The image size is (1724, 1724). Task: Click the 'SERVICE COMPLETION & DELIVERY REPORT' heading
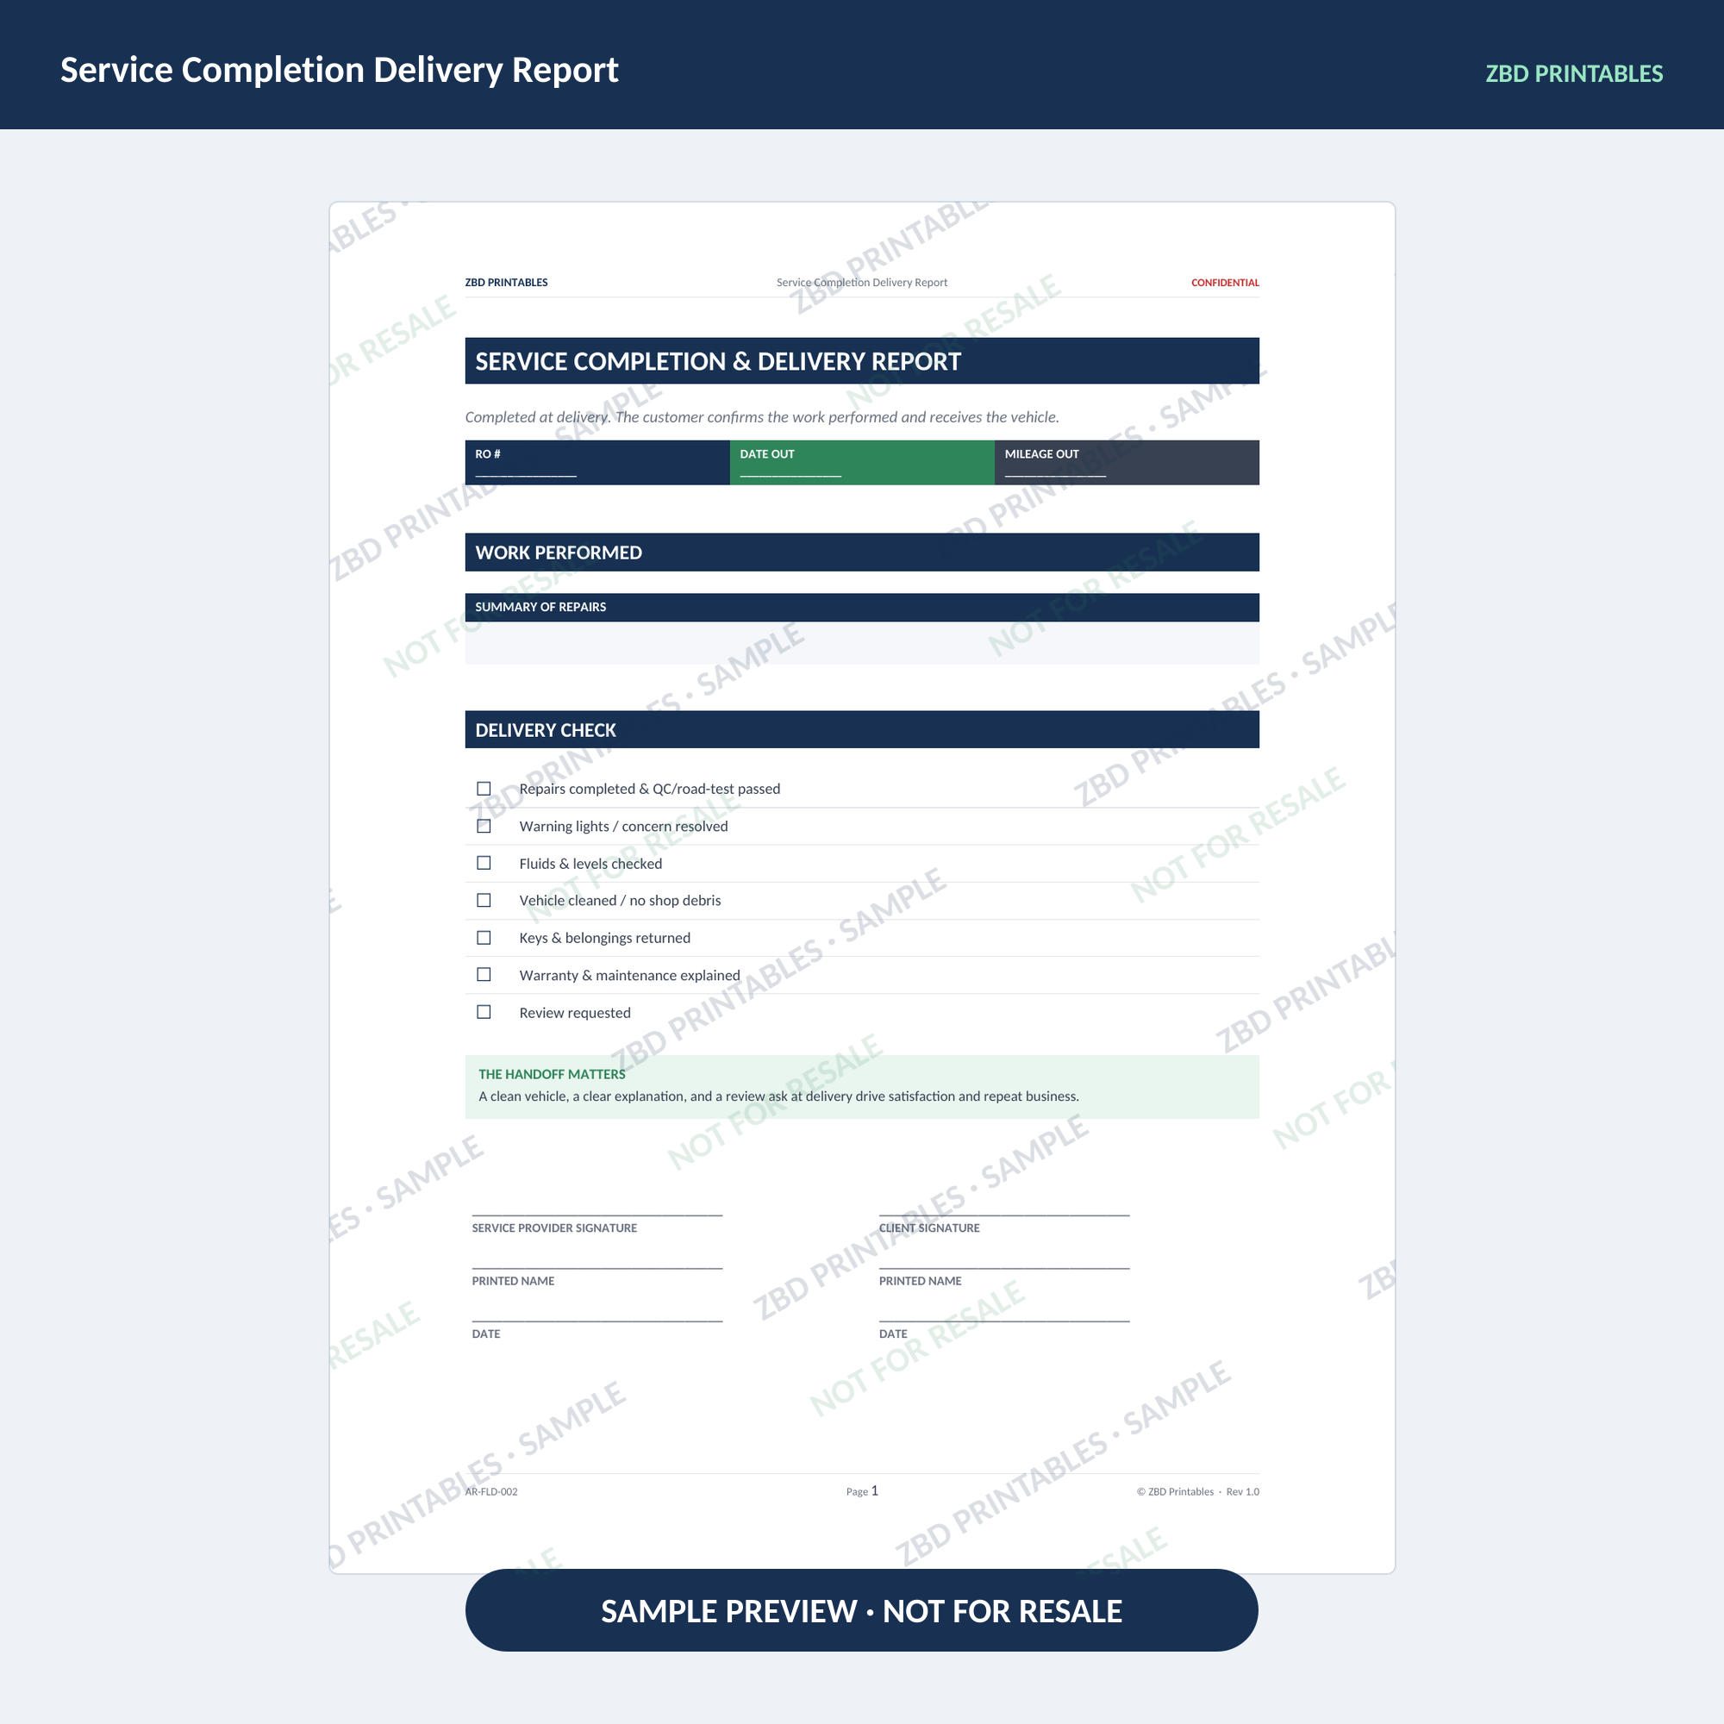pyautogui.click(x=862, y=360)
